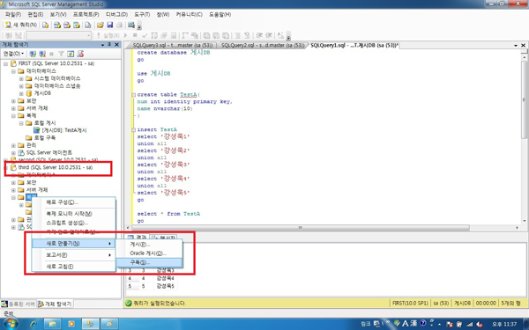The image size is (529, 330).
Task: Choose 구독(S) in the submenu
Action: pyautogui.click(x=149, y=262)
